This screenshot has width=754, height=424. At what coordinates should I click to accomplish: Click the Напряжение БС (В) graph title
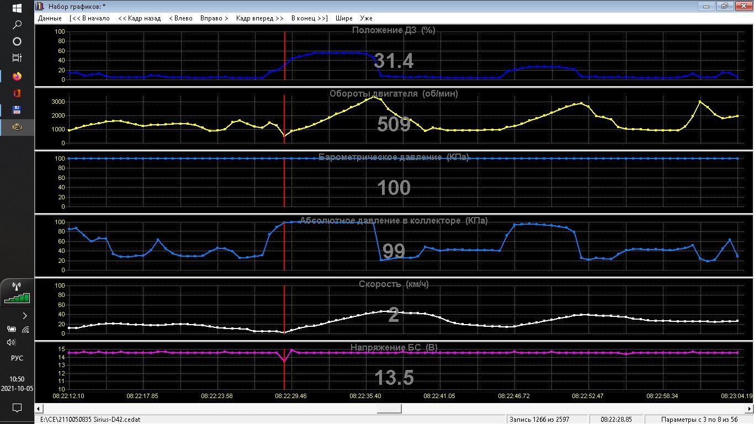tap(394, 347)
